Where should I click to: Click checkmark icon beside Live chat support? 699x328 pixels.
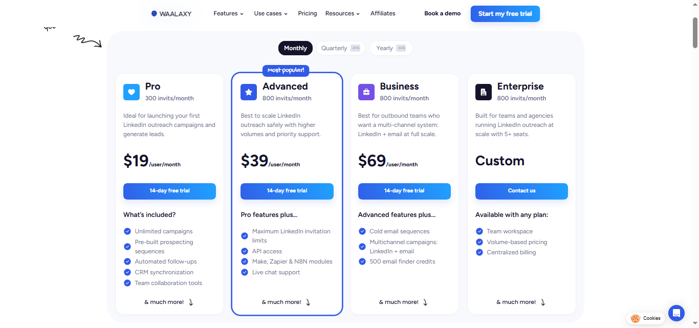point(245,272)
